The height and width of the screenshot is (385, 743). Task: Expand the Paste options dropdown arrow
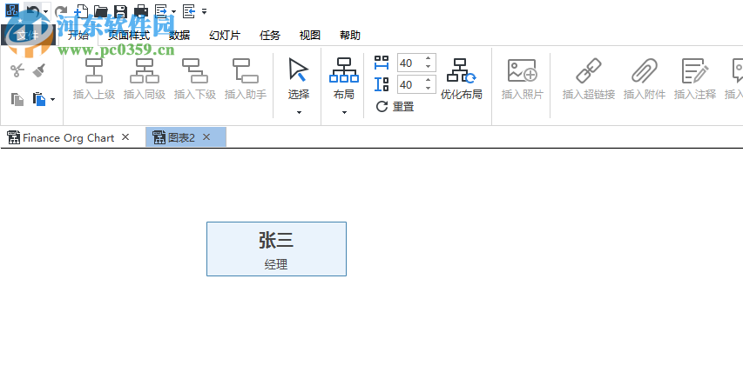52,99
